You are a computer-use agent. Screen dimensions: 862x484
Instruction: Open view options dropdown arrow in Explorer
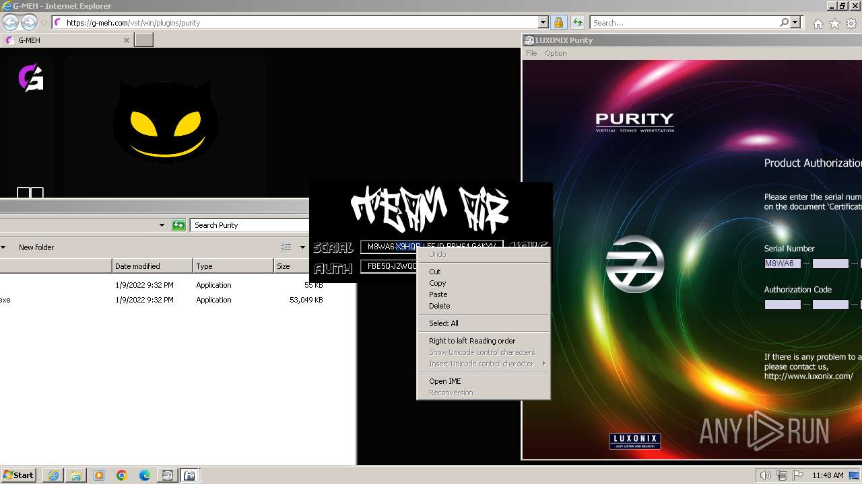coord(302,247)
